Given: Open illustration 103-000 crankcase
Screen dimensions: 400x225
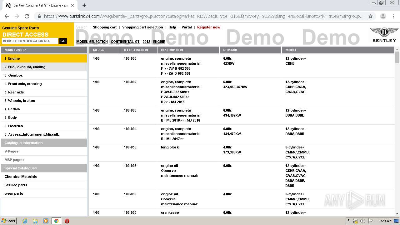Looking at the screenshot, I should (242, 212).
